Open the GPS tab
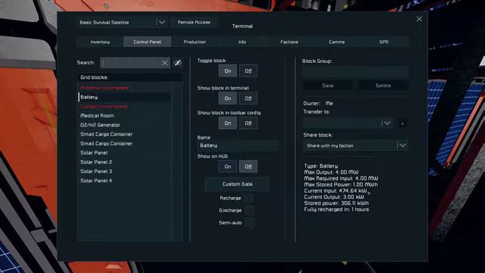Screen dimensions: 485x273 (384, 42)
